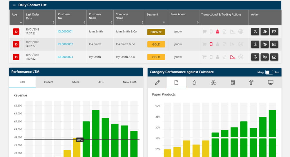Open the calculator category tab
Viewport: 290px width, 157px height.
point(233,83)
